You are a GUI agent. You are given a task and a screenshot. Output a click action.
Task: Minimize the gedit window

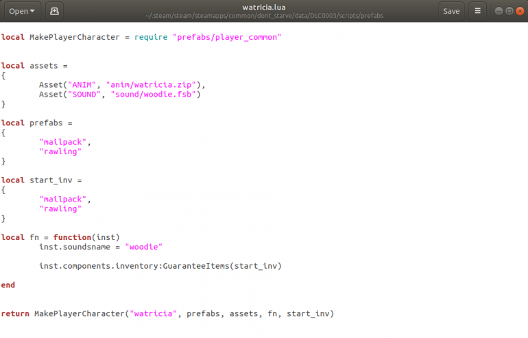(498, 11)
